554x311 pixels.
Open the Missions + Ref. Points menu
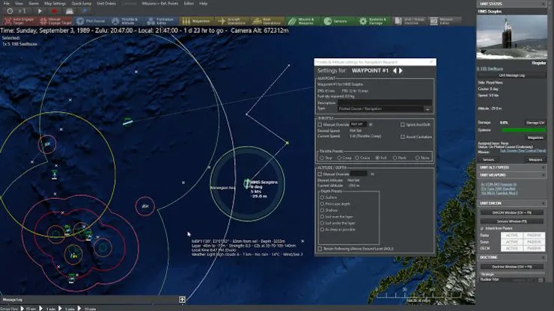point(160,4)
